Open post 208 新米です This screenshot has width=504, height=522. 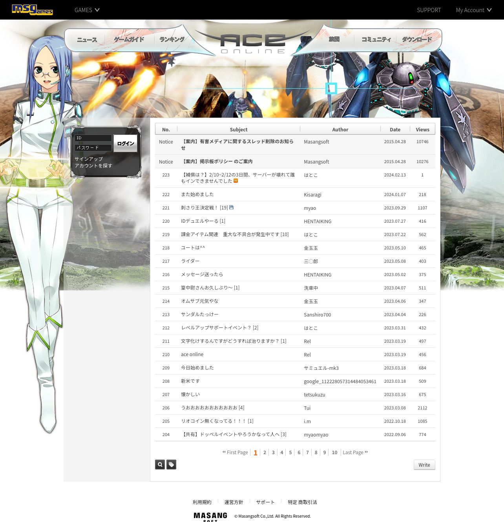(190, 381)
